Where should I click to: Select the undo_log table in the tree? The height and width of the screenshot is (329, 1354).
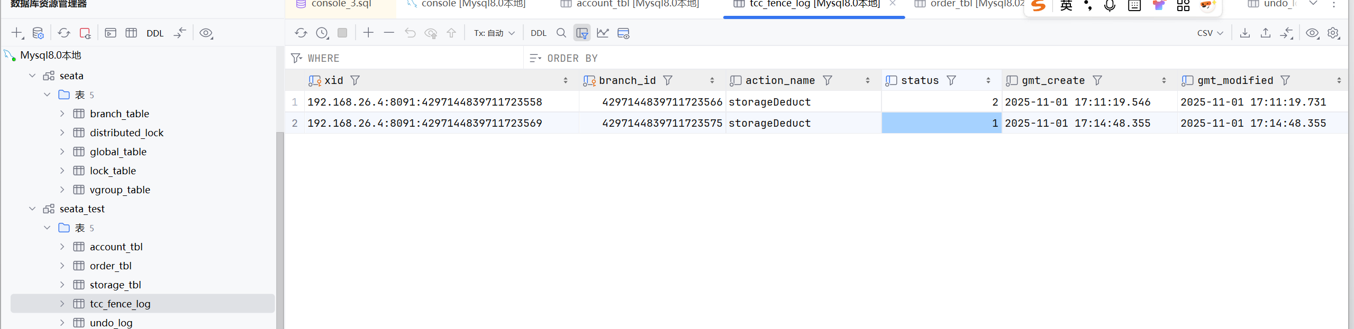pos(111,323)
